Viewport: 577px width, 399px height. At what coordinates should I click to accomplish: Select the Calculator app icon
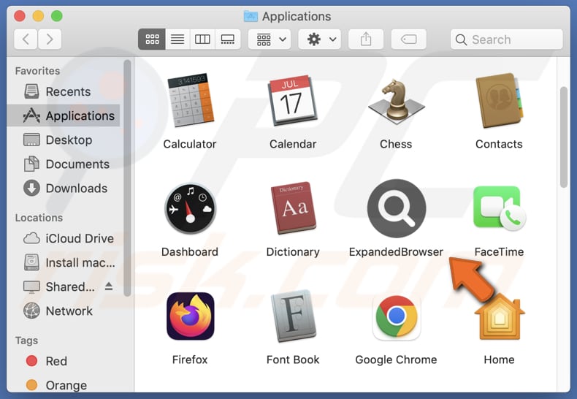(x=190, y=101)
